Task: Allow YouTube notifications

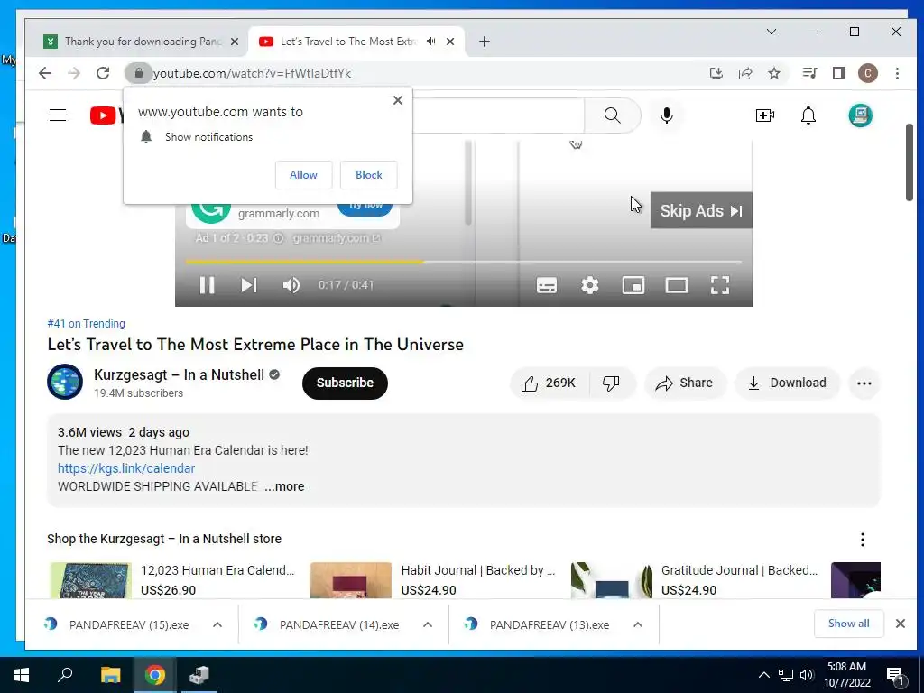Action: [x=303, y=175]
